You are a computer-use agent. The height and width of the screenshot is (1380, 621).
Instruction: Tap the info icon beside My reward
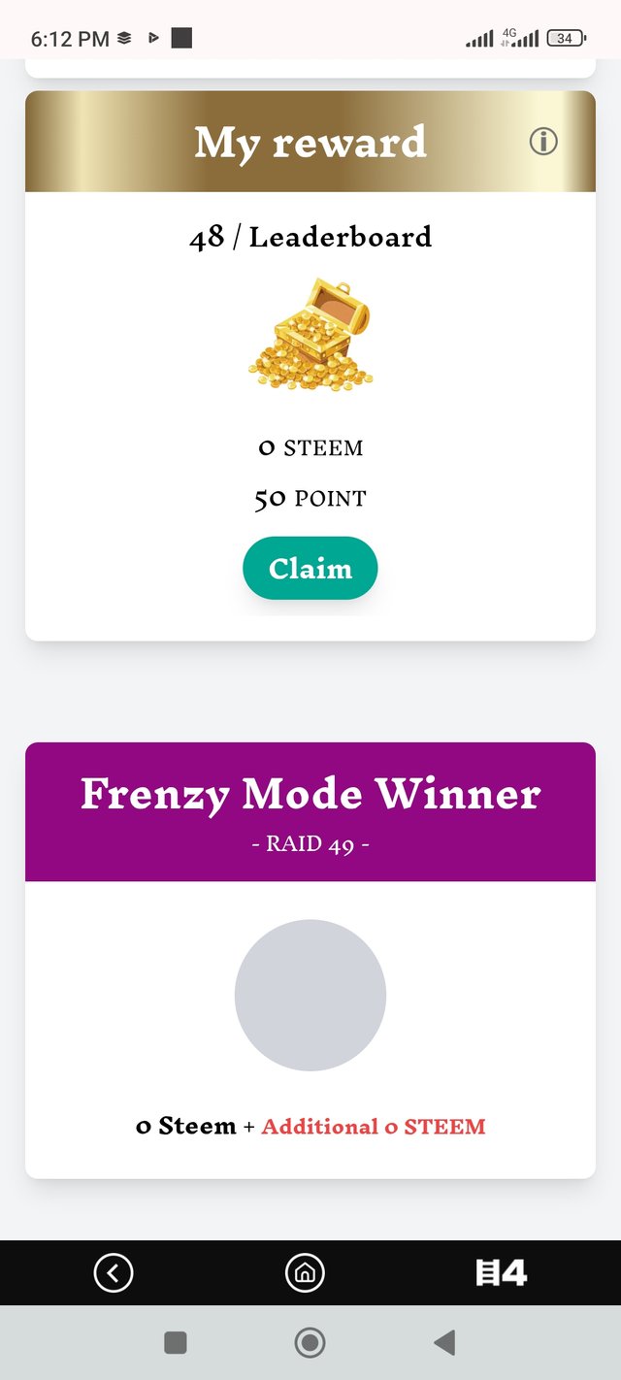coord(543,142)
